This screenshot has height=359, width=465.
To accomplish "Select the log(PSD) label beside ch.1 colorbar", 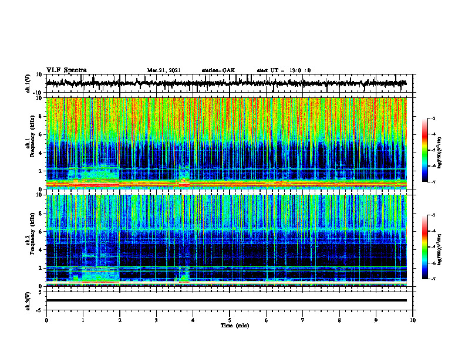I will coord(440,153).
